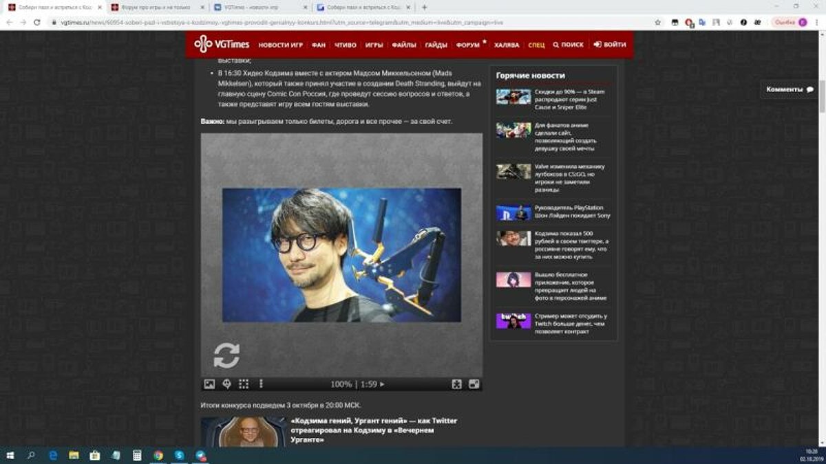Bookmark this page with the star icon

click(657, 22)
